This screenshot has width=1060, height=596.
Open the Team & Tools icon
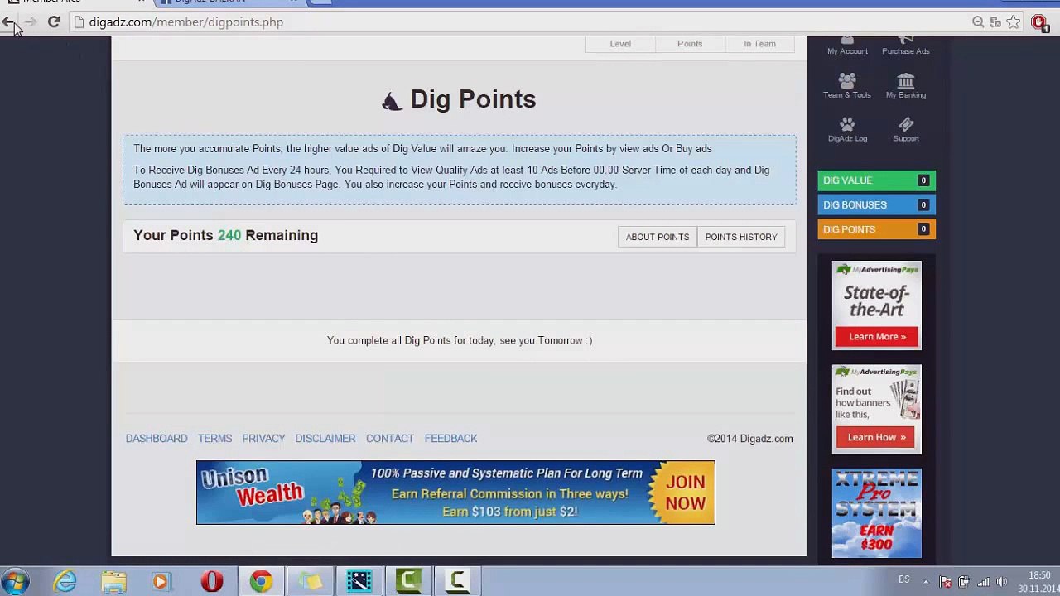click(x=847, y=85)
